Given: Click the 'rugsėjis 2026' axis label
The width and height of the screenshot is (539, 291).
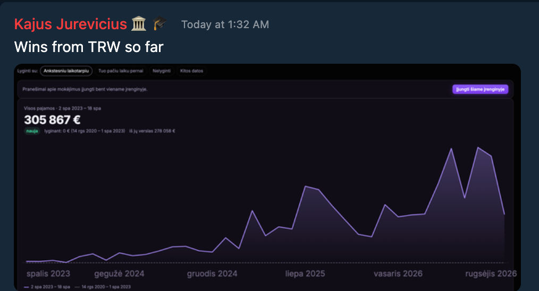Looking at the screenshot, I should tap(491, 273).
